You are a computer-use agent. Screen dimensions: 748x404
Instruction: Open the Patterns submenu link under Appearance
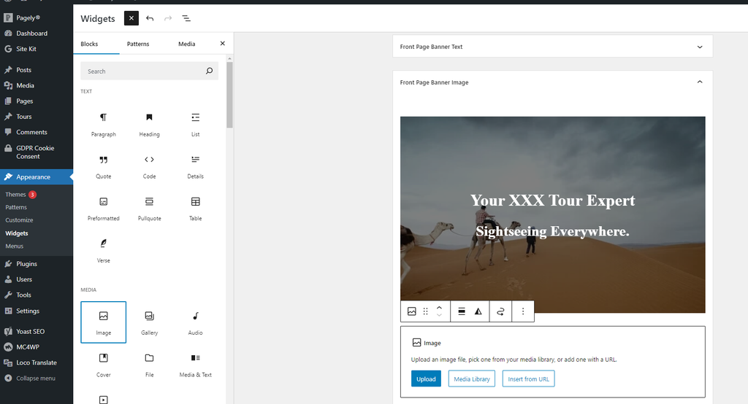pyautogui.click(x=16, y=207)
